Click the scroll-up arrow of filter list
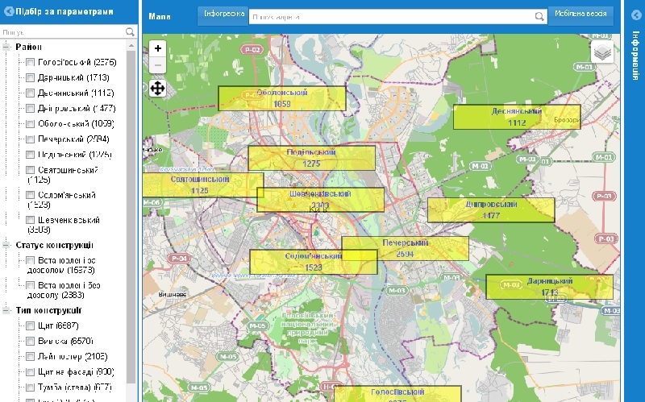The width and height of the screenshot is (645, 402). (131, 46)
